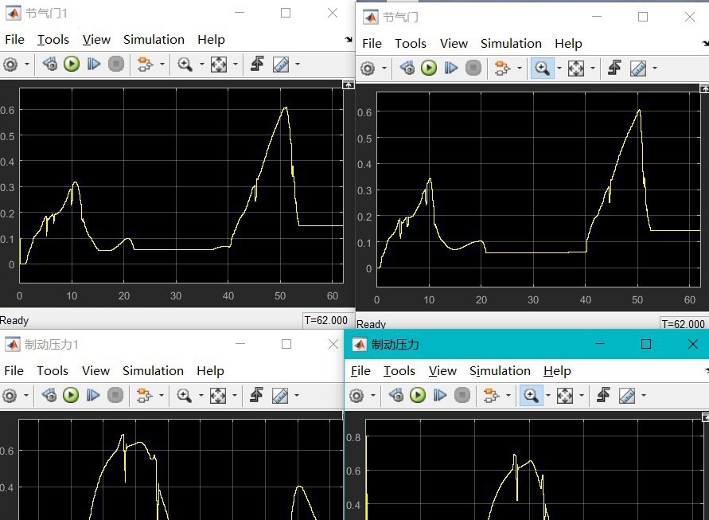The image size is (709, 520).
Task: Expand zoom options arrow in 制动压力1 scope
Action: tap(201, 396)
